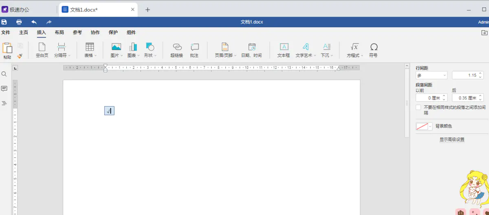Open navigation headings panel in sidebar
The height and width of the screenshot is (215, 489).
tap(4, 103)
